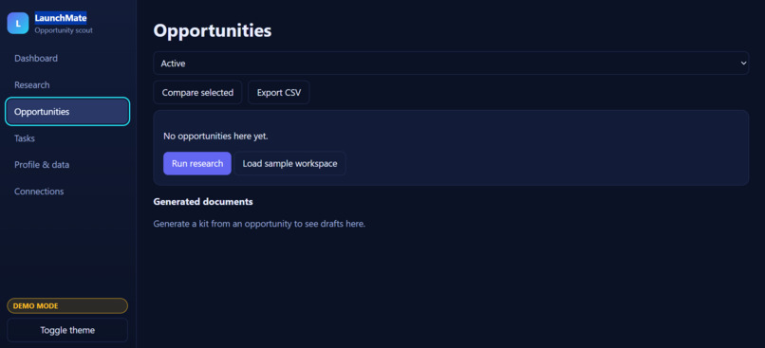Image resolution: width=765 pixels, height=348 pixels.
Task: Go to Research in sidebar
Action: [x=67, y=84]
